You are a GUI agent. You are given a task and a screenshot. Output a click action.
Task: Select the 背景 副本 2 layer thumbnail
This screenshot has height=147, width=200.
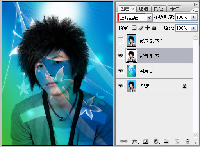(131, 40)
